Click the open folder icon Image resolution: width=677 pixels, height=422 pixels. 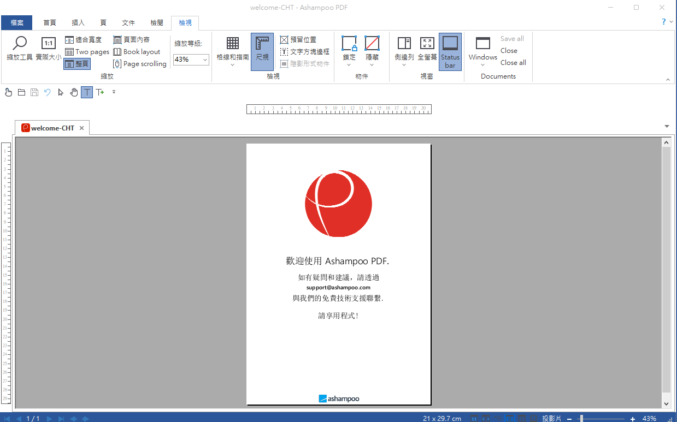21,92
